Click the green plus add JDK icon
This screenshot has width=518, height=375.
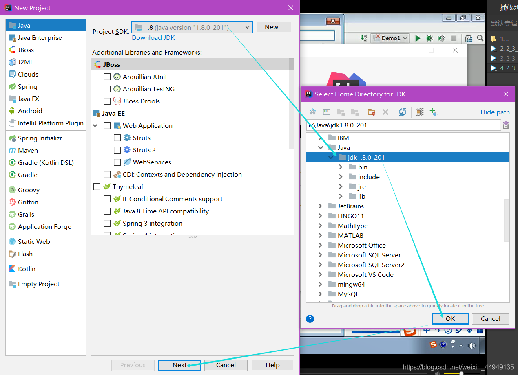click(x=433, y=112)
